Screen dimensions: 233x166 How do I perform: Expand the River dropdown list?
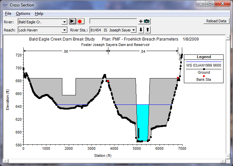pyautogui.click(x=64, y=22)
